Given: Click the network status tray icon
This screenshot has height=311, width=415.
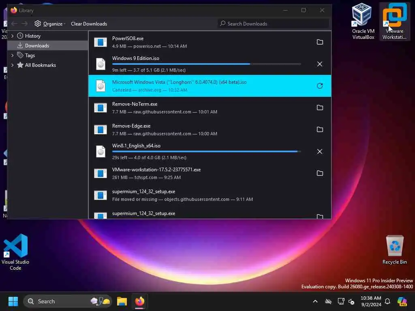Looking at the screenshot, I should click(x=341, y=301).
